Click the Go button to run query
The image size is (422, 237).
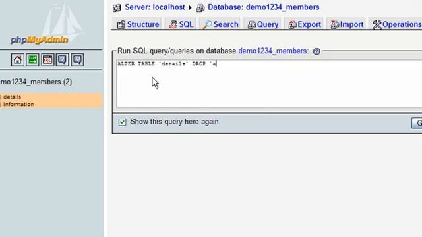point(417,123)
